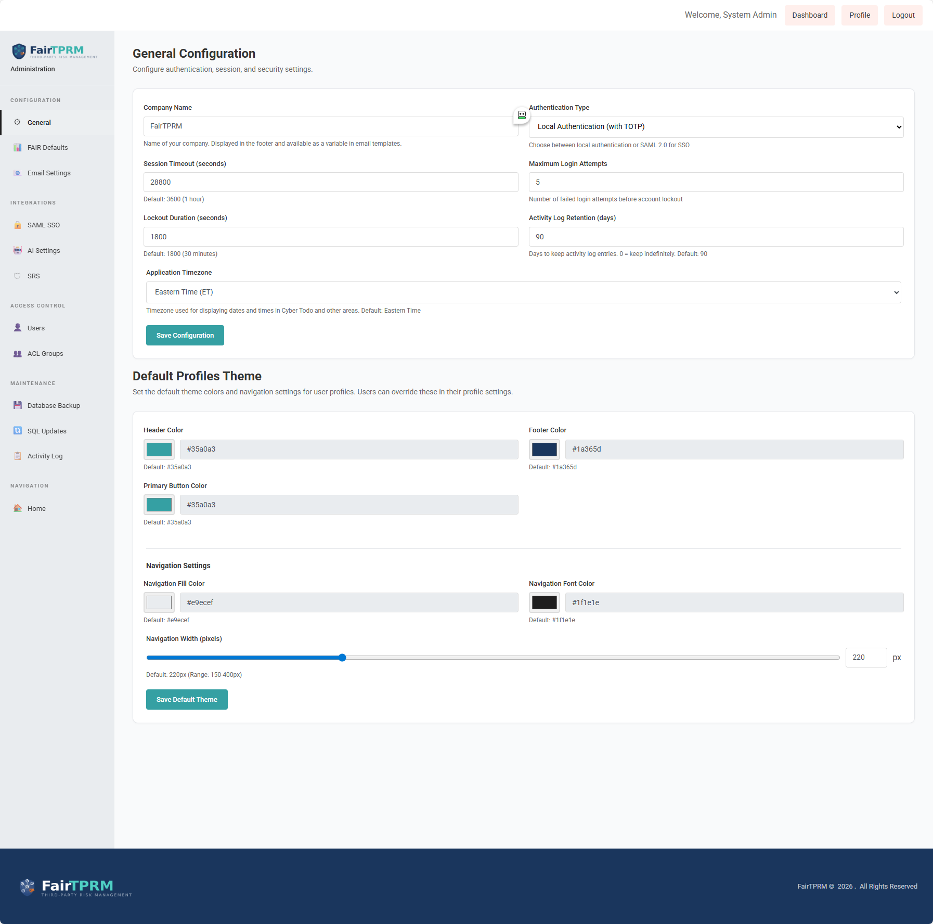Viewport: 933px width, 924px height.
Task: Open the Authentication Type dropdown
Action: pos(716,127)
